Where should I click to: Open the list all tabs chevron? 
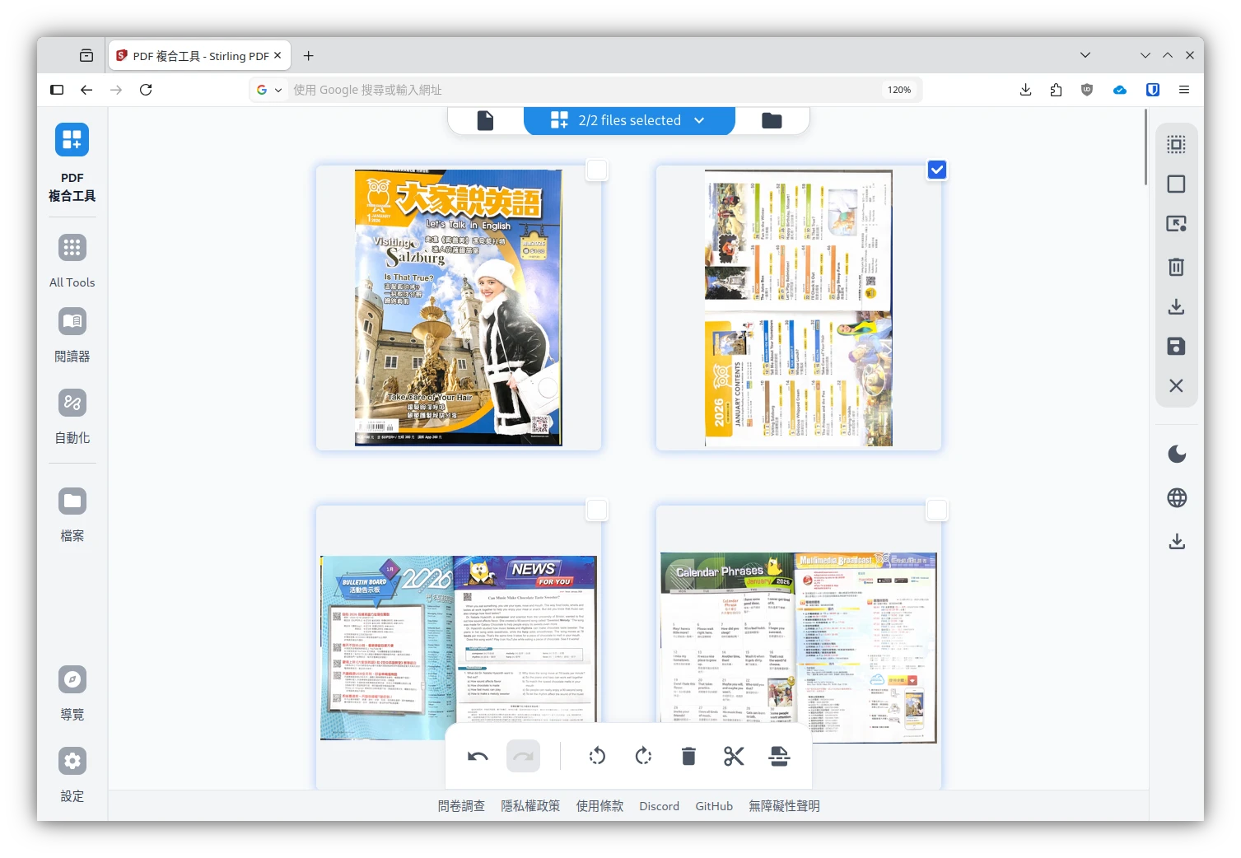tap(1085, 55)
